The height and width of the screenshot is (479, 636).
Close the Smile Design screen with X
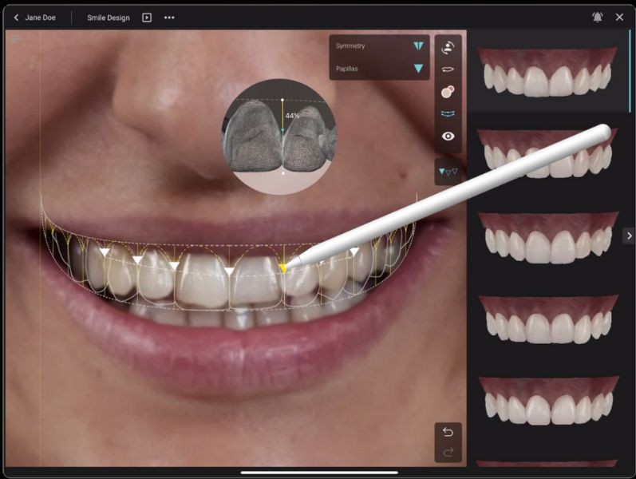point(619,17)
